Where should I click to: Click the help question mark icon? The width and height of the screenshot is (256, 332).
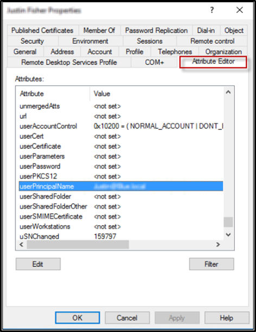(212, 10)
